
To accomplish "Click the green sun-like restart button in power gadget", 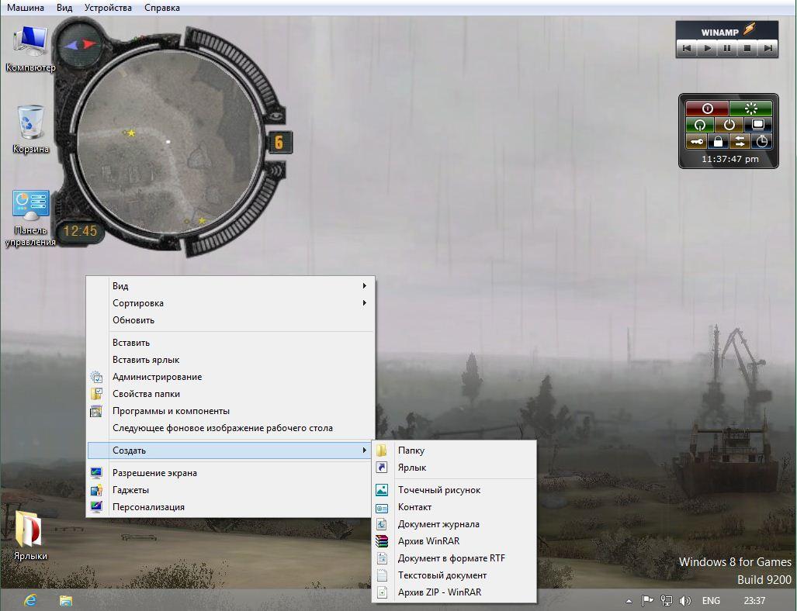I will (750, 109).
